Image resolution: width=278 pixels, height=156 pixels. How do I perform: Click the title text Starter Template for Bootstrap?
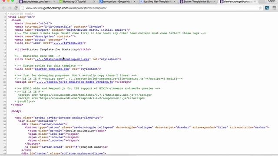[52, 49]
